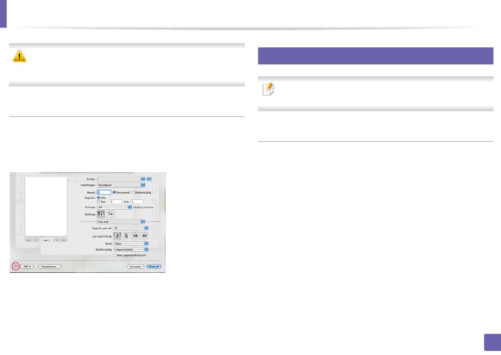This screenshot has width=501, height=355.
Task: Open the Pagina's per vel dropdown
Action: click(131, 228)
